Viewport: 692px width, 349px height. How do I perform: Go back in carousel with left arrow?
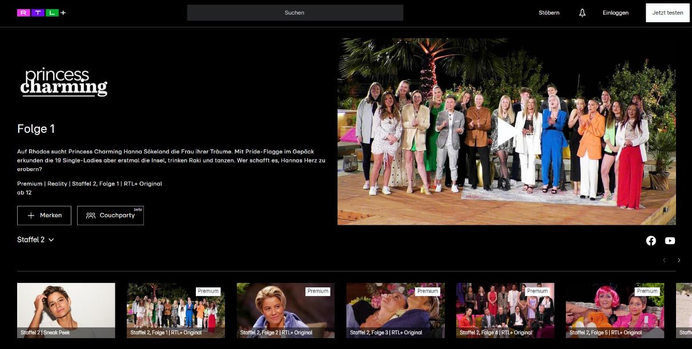[x=664, y=260]
